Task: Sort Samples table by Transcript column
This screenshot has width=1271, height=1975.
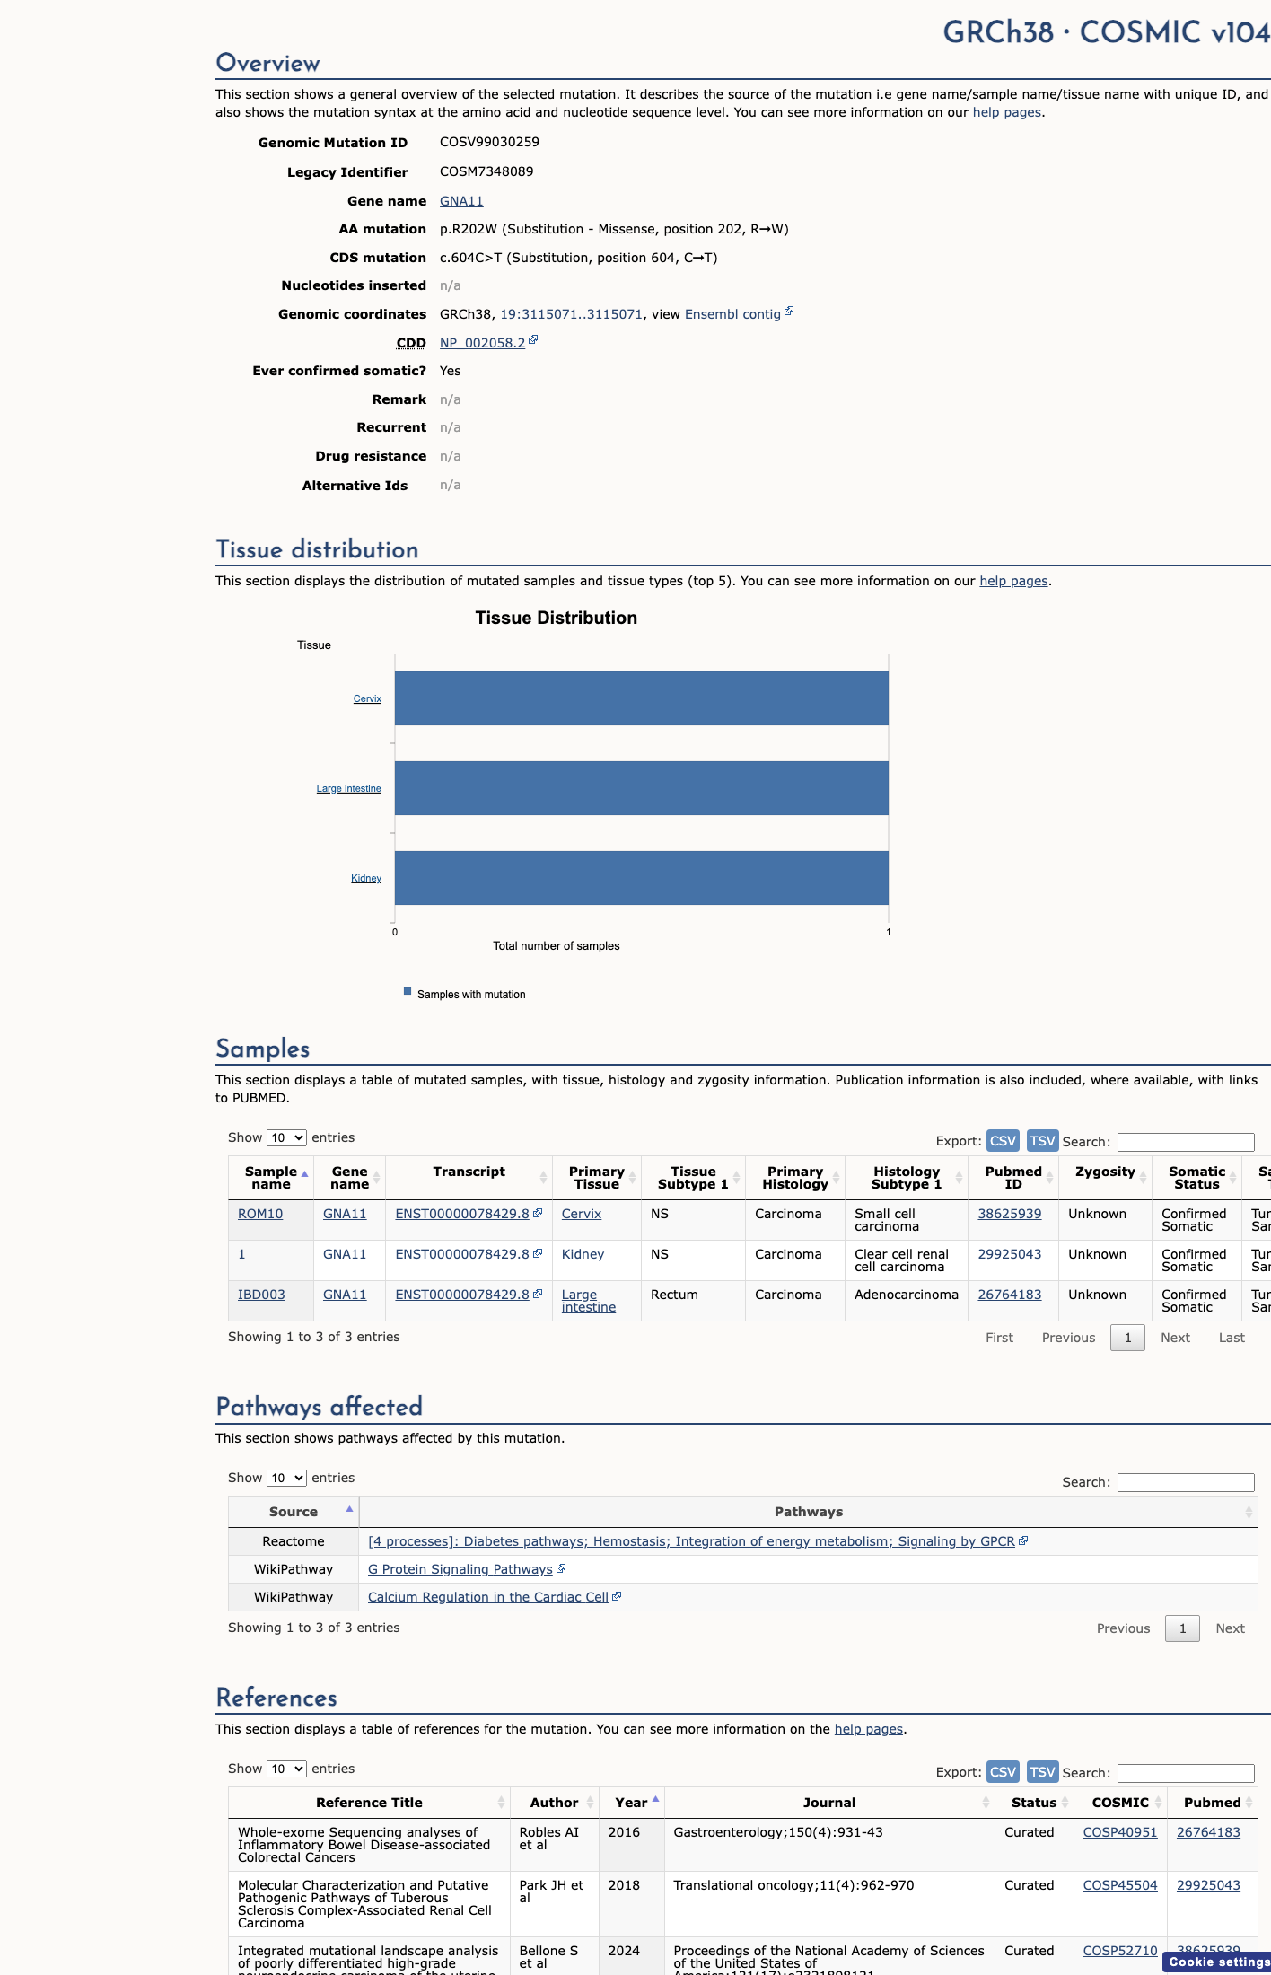Action: point(469,1178)
